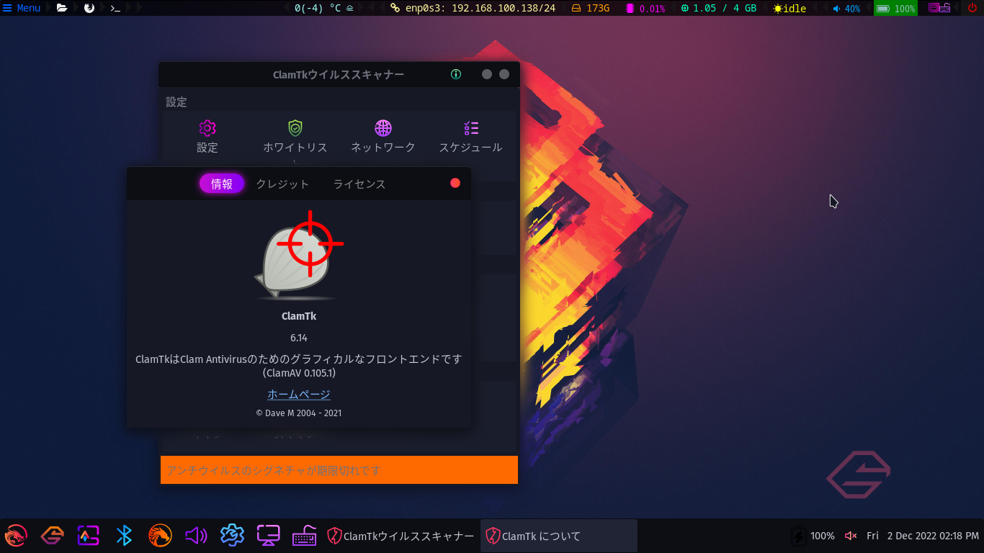Switch to ClamTkウイルススキャナー taskbar window
Screen dimensions: 984x553
point(401,536)
